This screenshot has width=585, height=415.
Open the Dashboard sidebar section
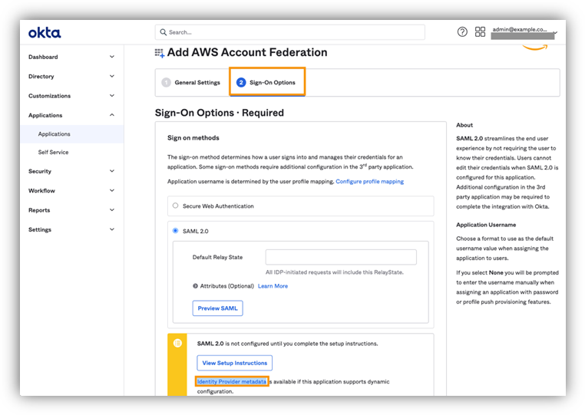coord(71,57)
